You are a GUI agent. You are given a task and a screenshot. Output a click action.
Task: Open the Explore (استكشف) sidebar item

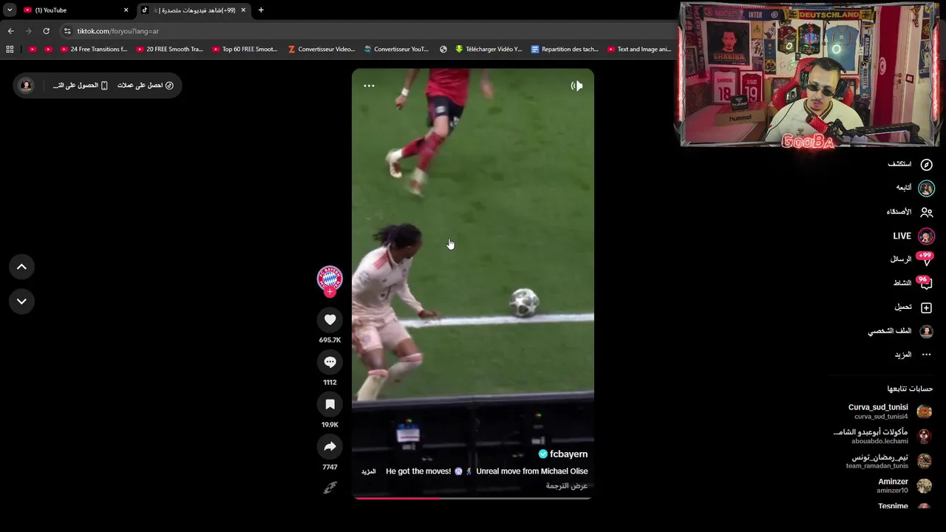point(911,164)
